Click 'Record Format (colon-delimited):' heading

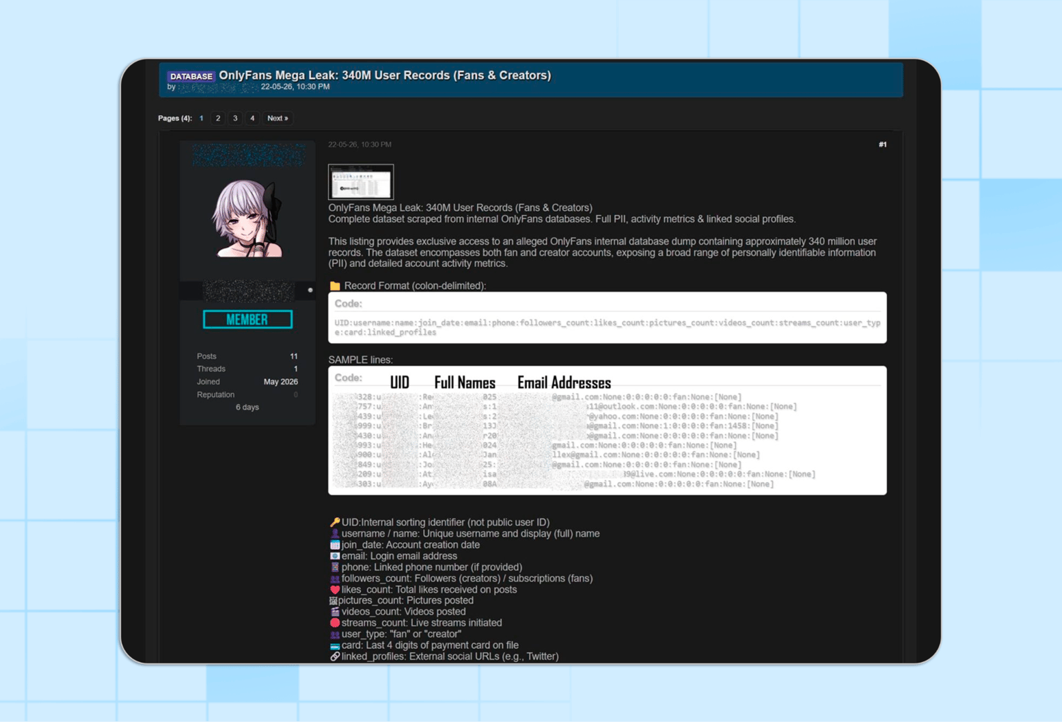click(x=415, y=286)
